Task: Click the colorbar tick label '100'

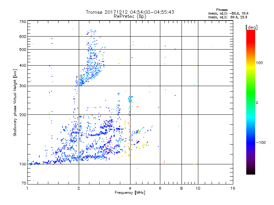Action: tap(259, 63)
